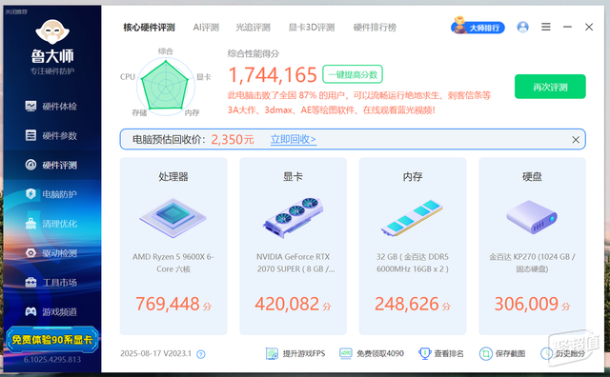Click the 提升游戏FPS icon
Viewport: 610px width, 377px height.
(x=272, y=354)
